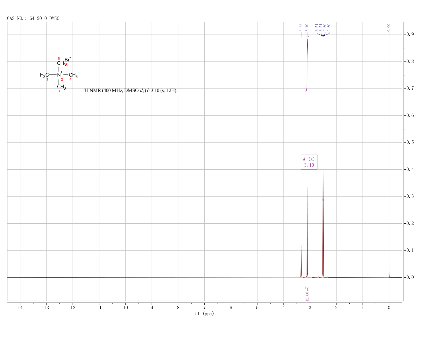438x339 pixels.
Task: Click the 14 tick label on ppm axis
Action: [x=20, y=308]
